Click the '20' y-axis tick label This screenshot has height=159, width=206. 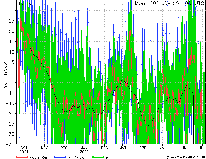pyautogui.click(x=12, y=31)
